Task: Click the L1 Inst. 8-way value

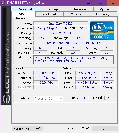Action: pos(108,78)
